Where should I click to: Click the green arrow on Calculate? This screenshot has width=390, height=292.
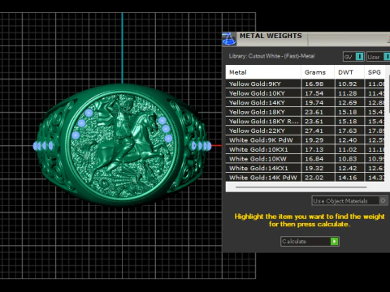[335, 241]
